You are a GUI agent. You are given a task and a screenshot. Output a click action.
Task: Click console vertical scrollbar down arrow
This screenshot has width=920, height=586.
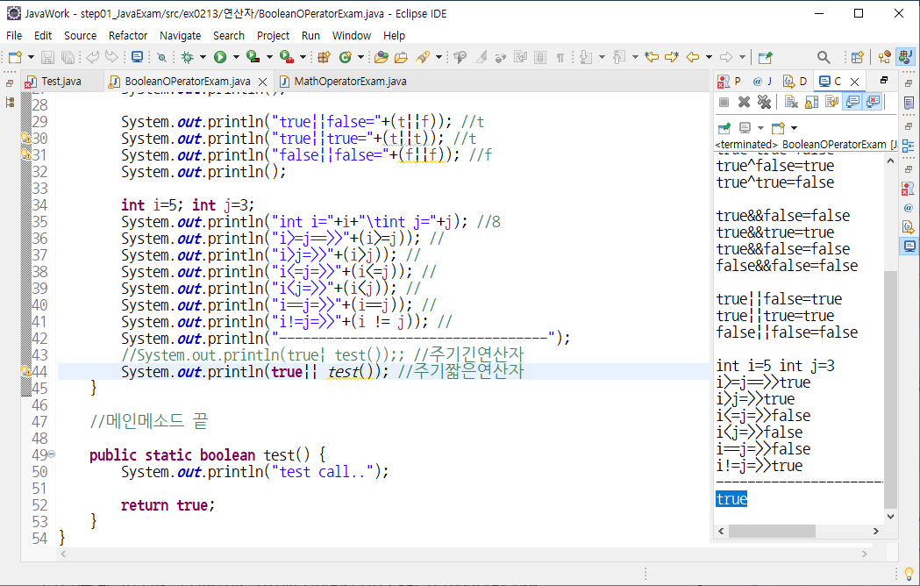[891, 517]
